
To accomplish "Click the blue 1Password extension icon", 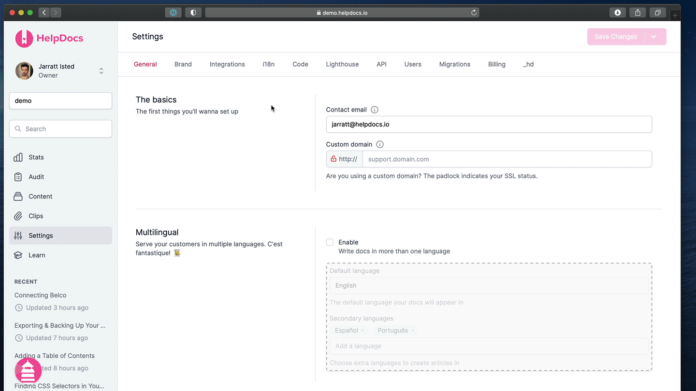I will (x=174, y=13).
